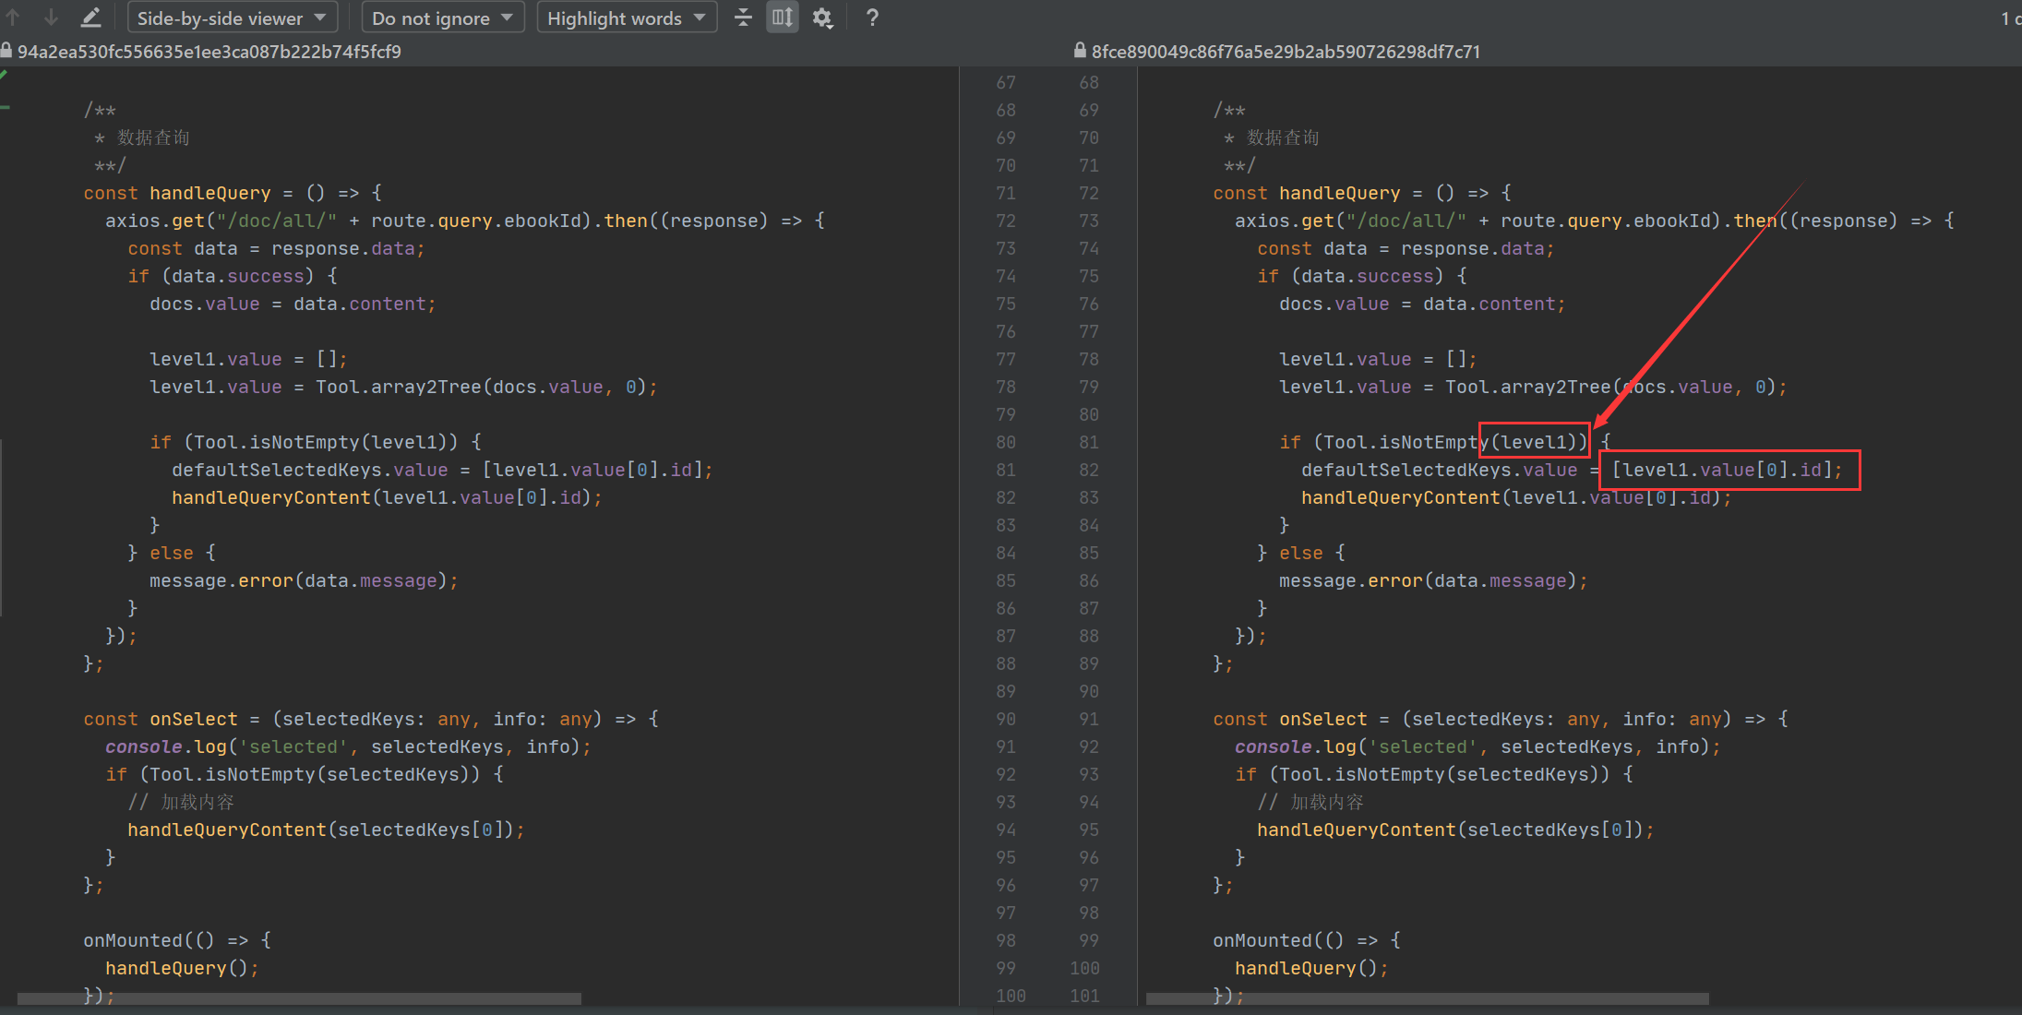Click the pencil jump-to-source icon

(x=90, y=18)
